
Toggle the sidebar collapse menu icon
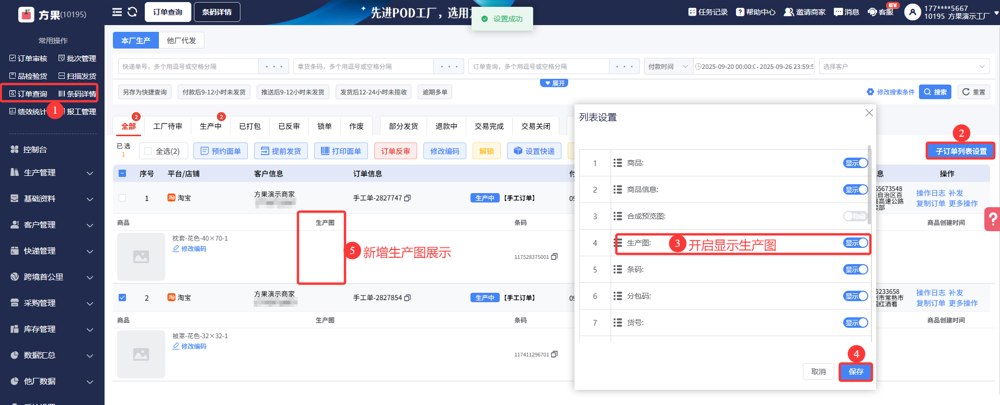117,12
